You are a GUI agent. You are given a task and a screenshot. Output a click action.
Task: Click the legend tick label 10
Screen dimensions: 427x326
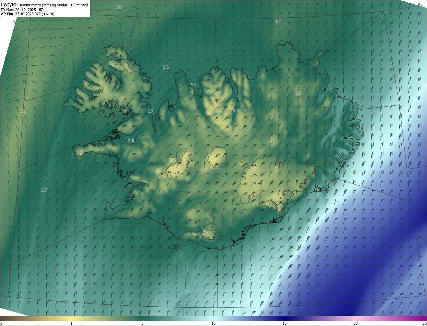(213, 323)
